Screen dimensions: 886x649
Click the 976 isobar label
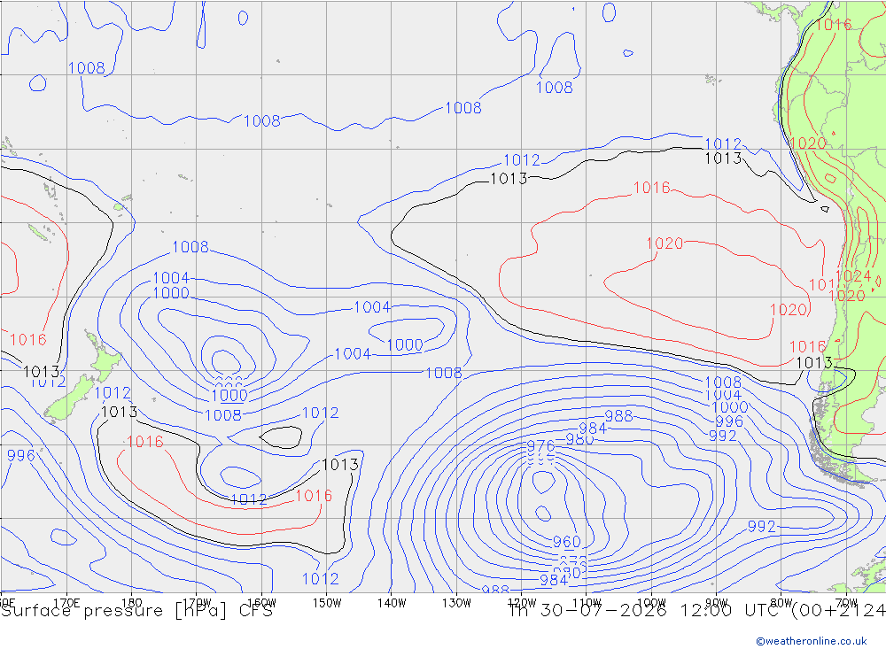[x=540, y=447]
